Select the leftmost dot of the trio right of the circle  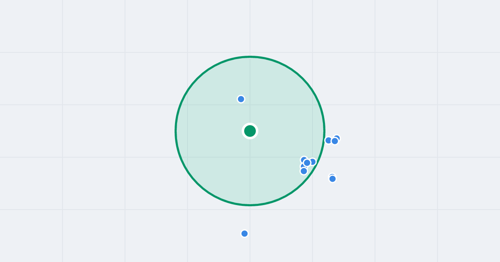[x=328, y=140]
